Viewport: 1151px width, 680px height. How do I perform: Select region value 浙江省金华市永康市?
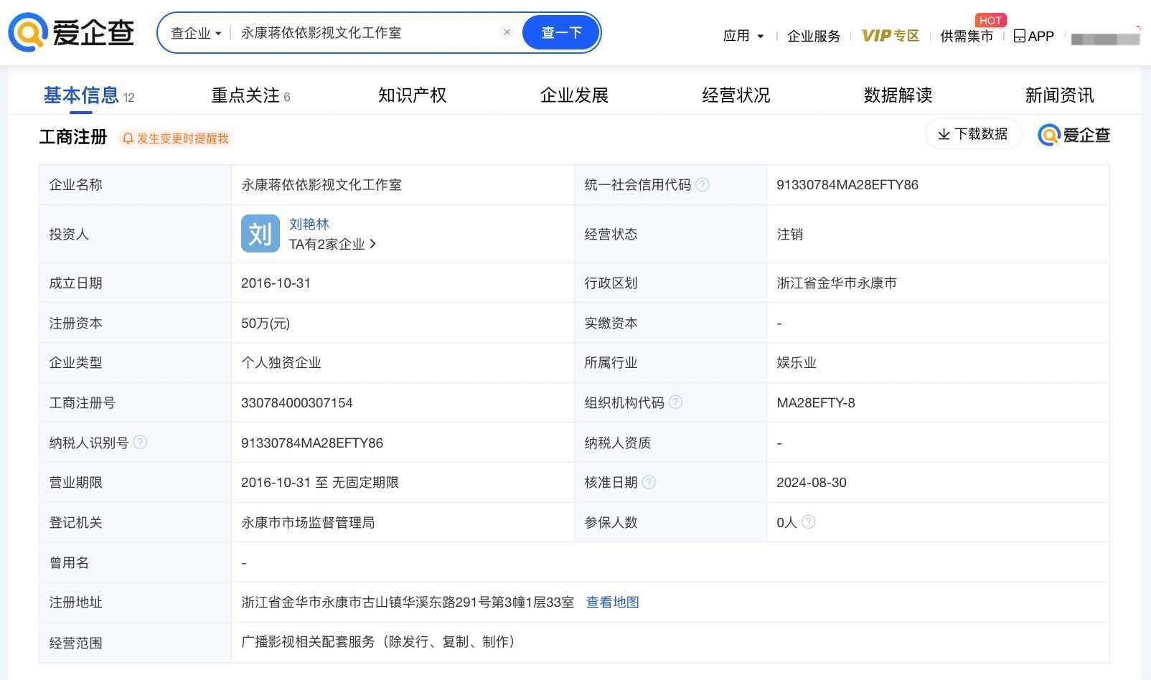836,283
